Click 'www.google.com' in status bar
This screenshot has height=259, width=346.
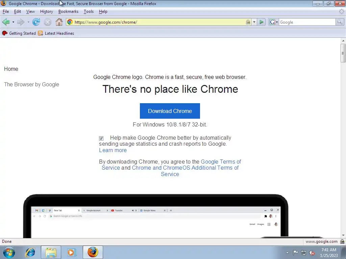[322, 241]
